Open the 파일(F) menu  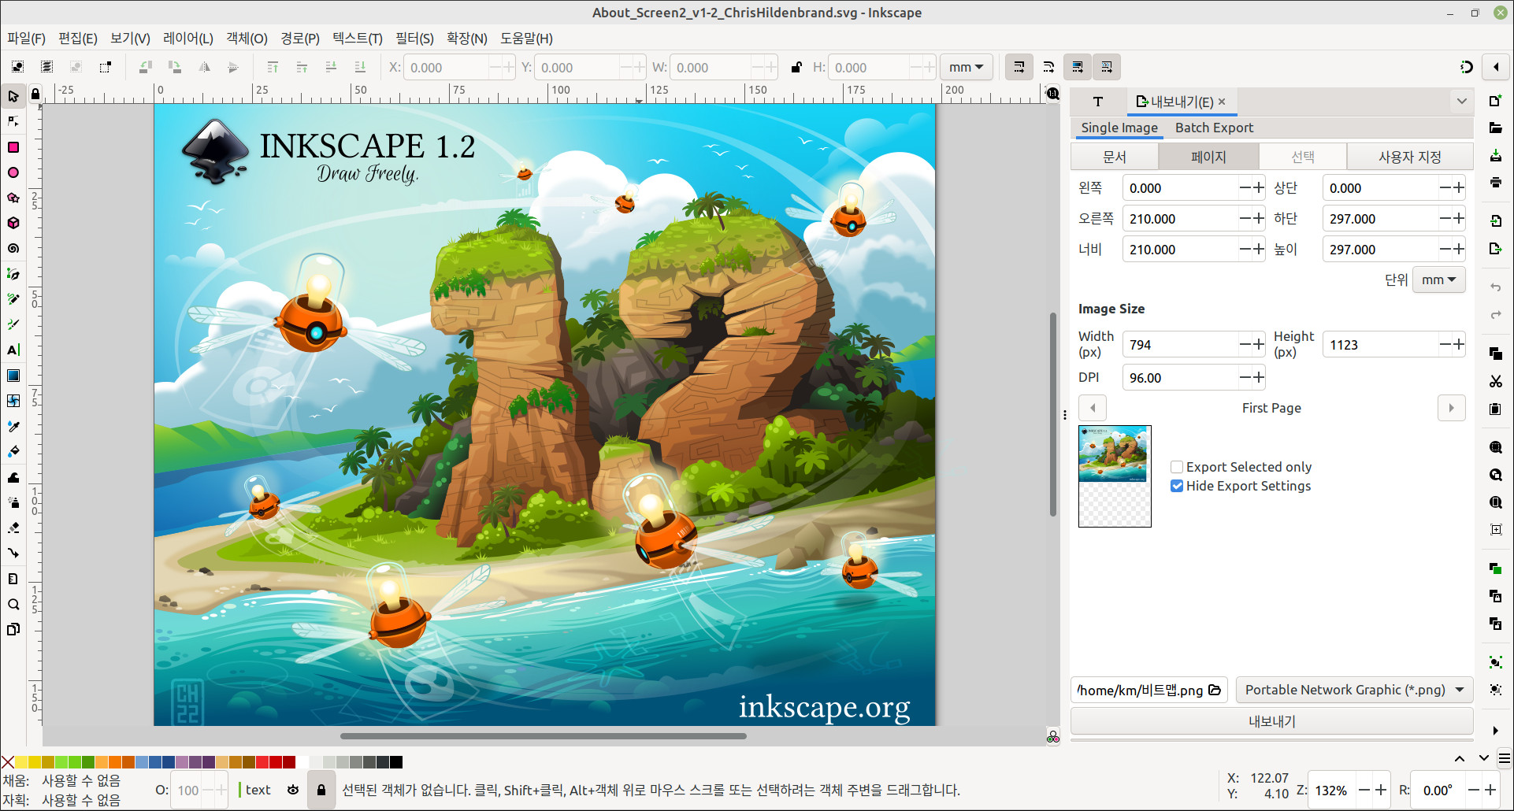(x=26, y=38)
